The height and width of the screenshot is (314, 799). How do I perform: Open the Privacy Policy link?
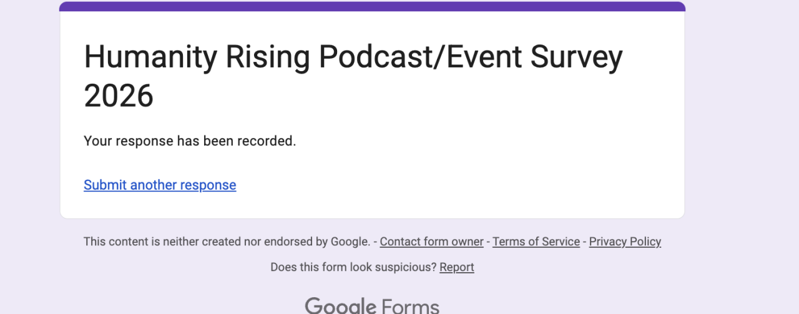point(625,242)
